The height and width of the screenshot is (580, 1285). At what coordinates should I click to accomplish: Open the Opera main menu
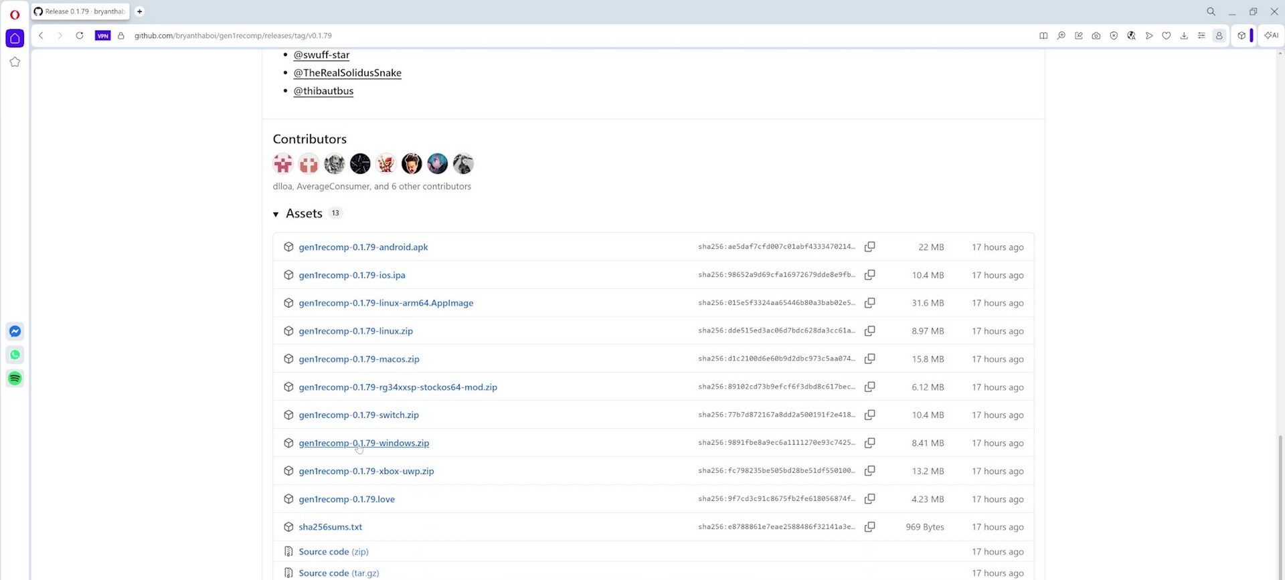point(15,14)
